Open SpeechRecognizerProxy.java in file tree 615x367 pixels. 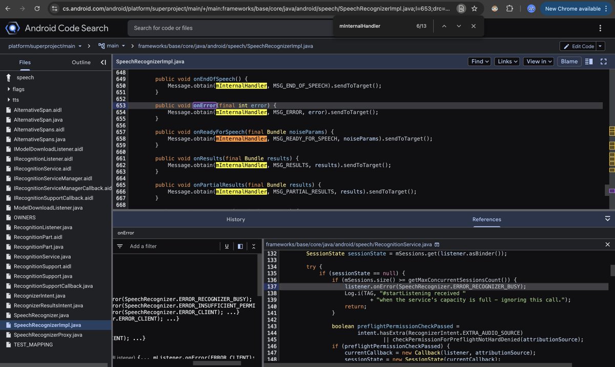click(x=48, y=335)
